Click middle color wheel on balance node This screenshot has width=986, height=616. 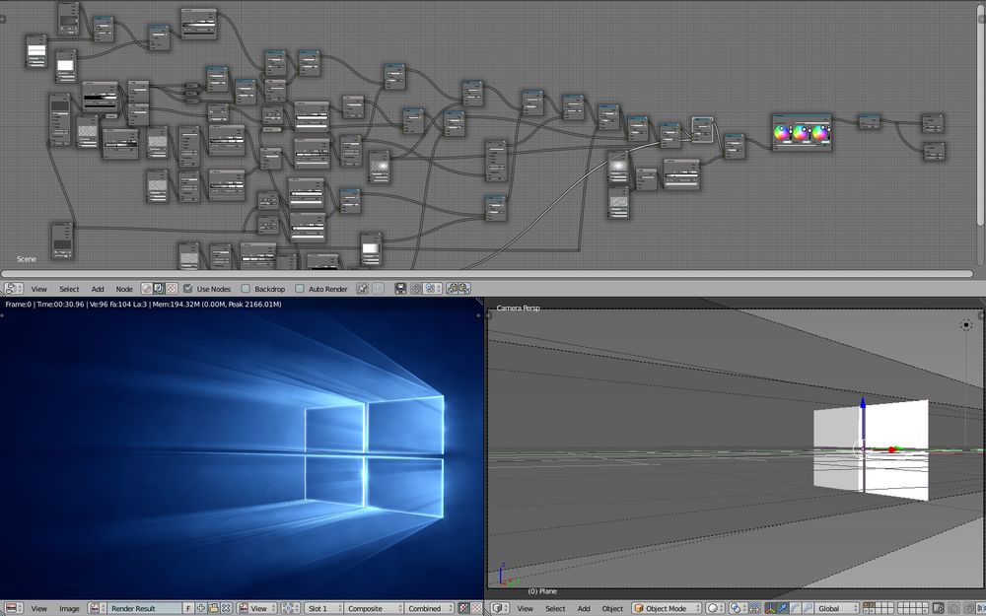click(x=800, y=132)
